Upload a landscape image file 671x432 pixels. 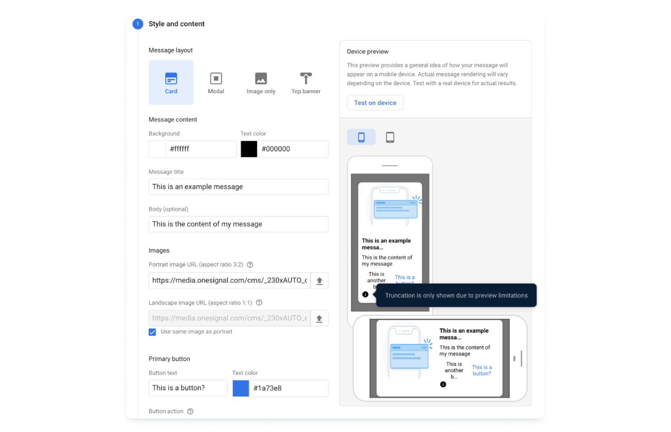[x=320, y=318]
